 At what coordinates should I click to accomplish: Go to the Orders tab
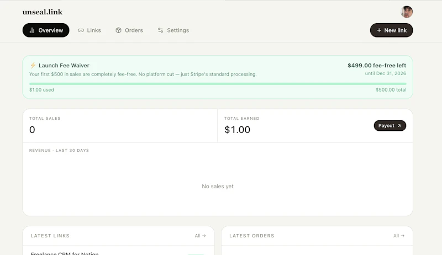(x=129, y=30)
